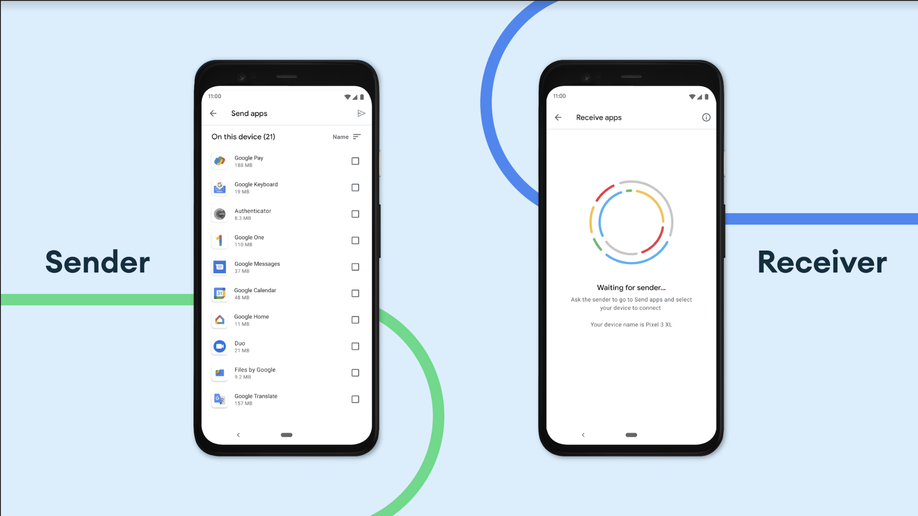Click the WiFi status icon in sender status bar
918x516 pixels.
tap(347, 96)
